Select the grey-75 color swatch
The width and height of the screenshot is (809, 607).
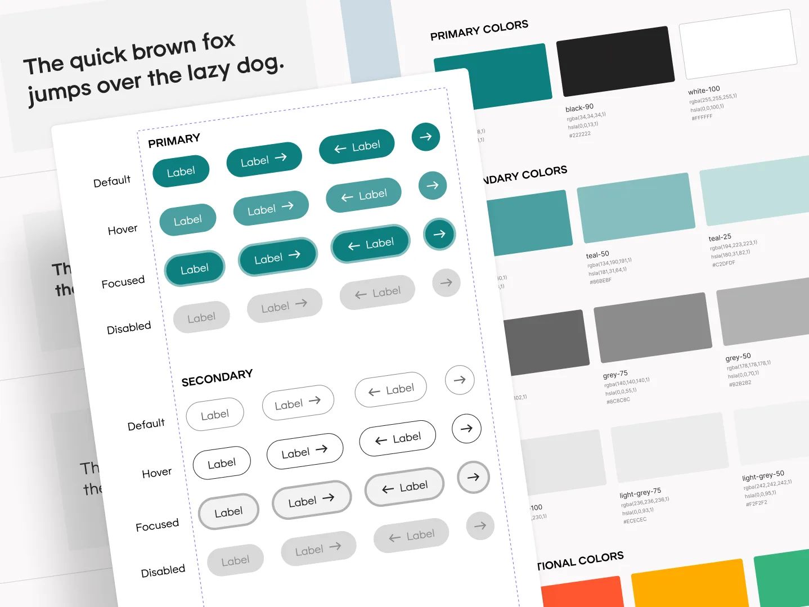click(653, 327)
